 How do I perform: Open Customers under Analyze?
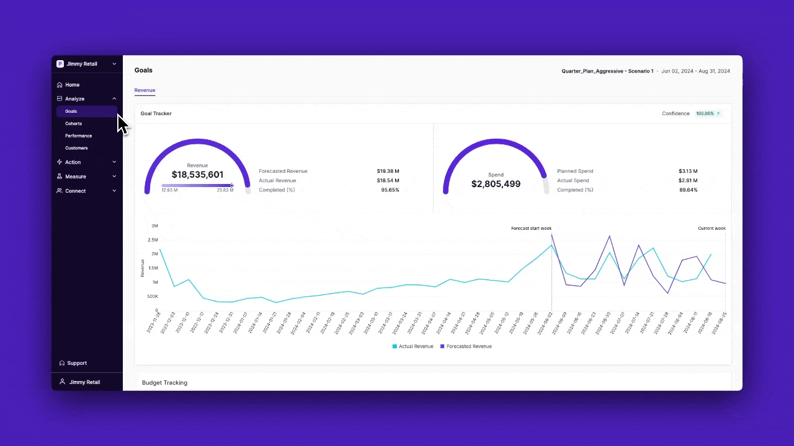tap(76, 148)
